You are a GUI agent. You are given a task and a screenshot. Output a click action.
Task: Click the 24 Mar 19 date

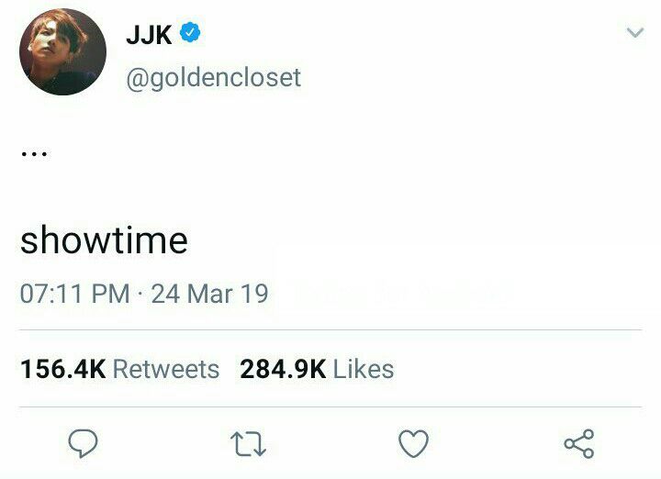(209, 294)
